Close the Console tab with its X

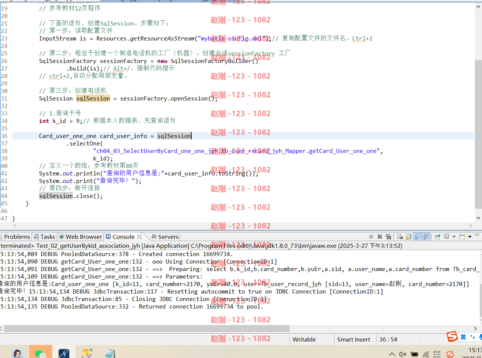click(x=140, y=237)
